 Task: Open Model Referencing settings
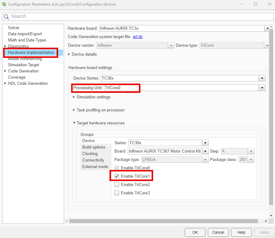[x=24, y=58]
